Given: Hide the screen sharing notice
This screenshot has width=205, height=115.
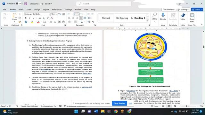Looking at the screenshot, I should 130,103.
